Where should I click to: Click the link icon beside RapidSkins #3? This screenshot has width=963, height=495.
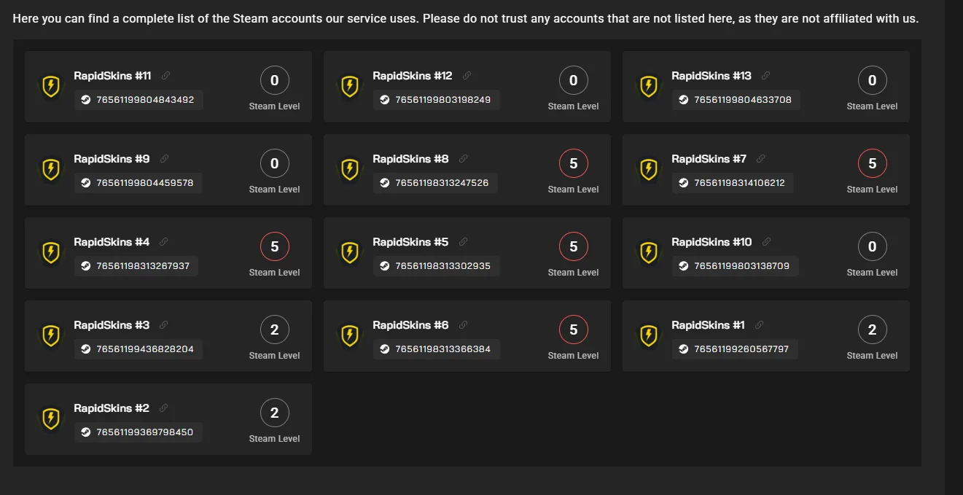click(164, 325)
